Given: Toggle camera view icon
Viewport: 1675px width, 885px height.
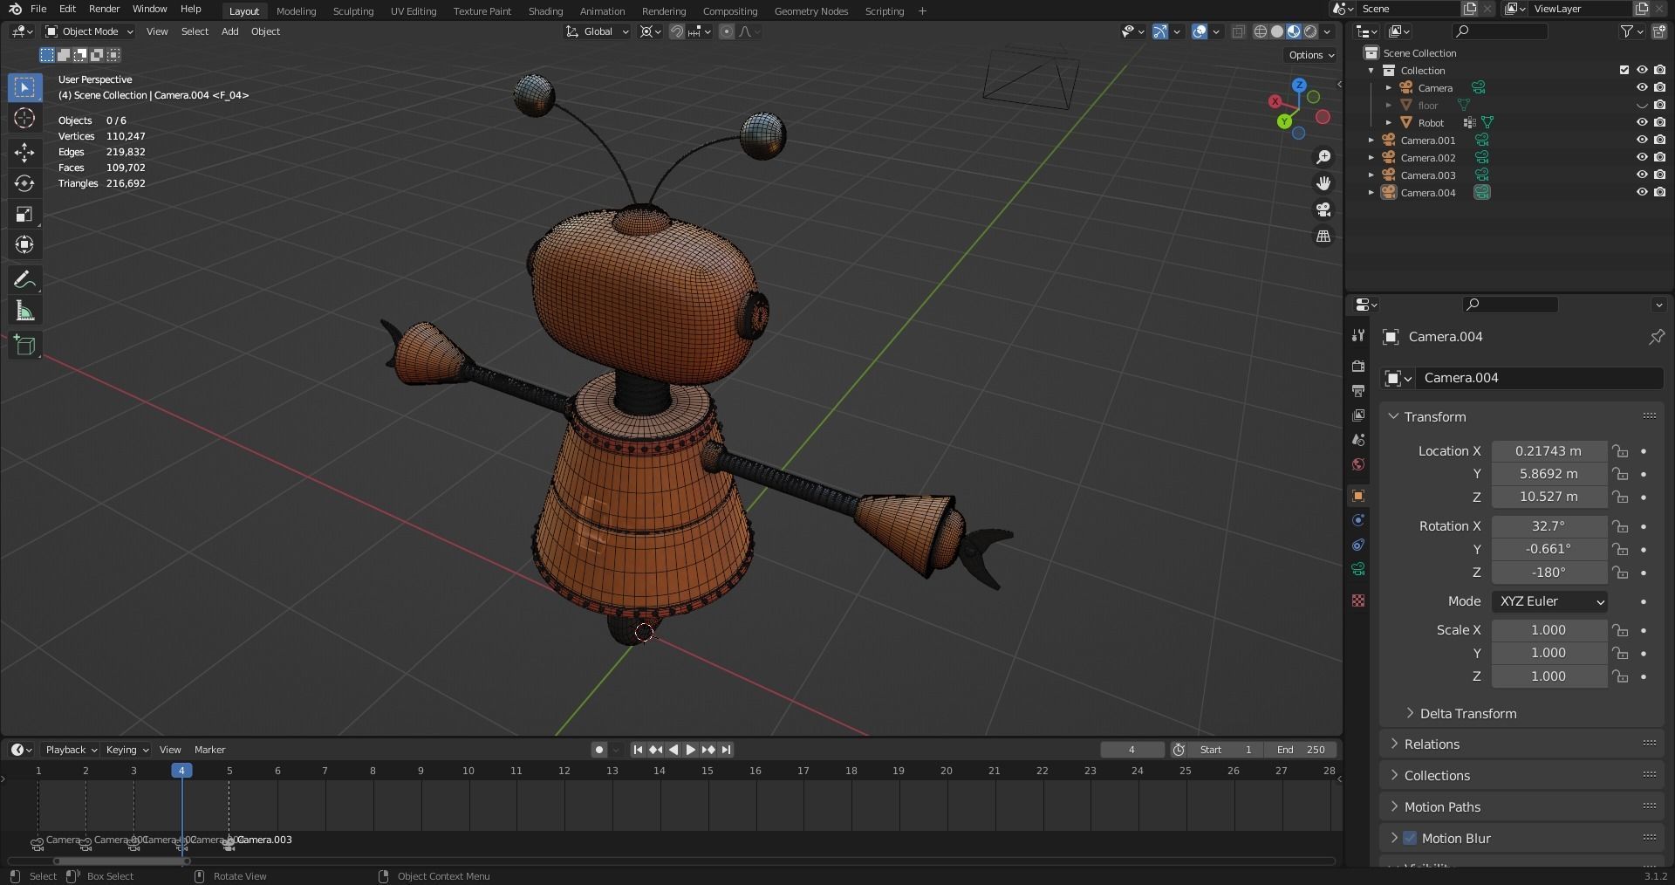Looking at the screenshot, I should (1323, 209).
